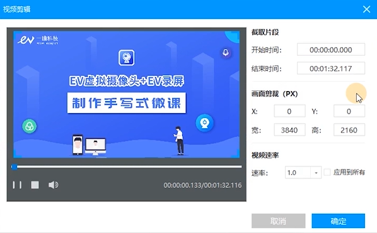
Task: Enable the 应用到所有 checkbox
Action: point(327,172)
